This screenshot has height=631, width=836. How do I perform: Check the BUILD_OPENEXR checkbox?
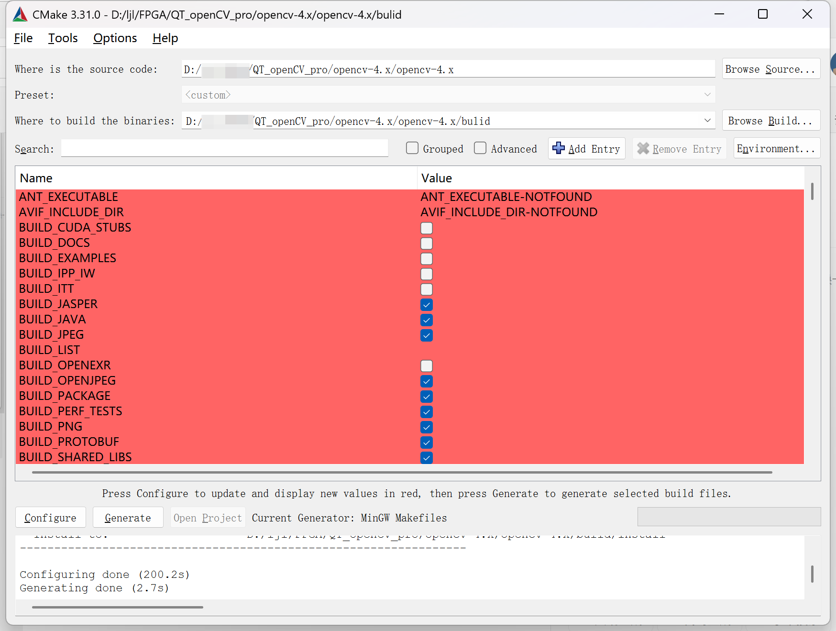tap(427, 366)
